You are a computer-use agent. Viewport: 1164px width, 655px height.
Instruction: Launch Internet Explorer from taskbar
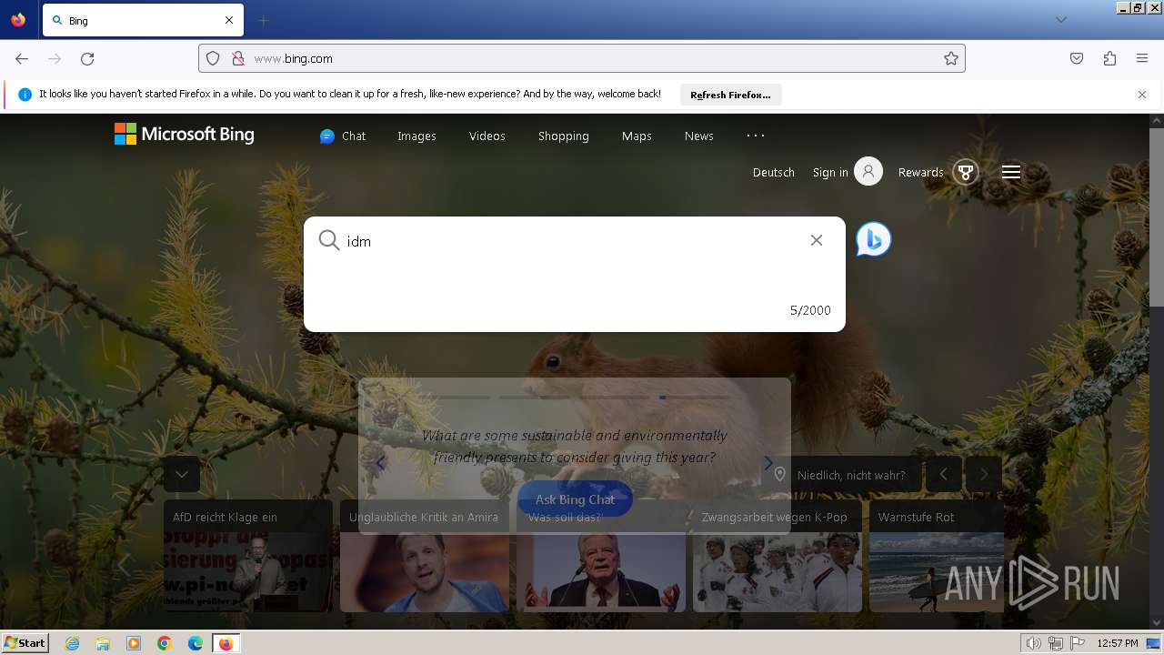tap(72, 643)
